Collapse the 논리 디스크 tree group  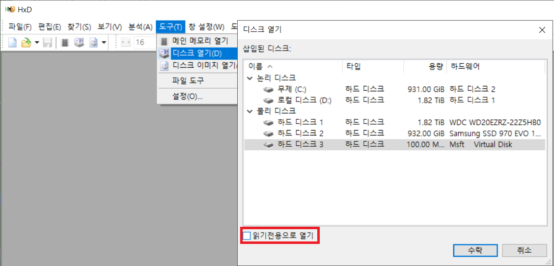point(250,78)
